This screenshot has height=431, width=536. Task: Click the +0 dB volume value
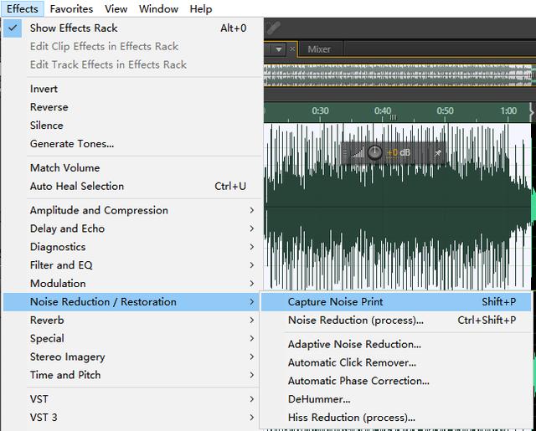pyautogui.click(x=399, y=152)
